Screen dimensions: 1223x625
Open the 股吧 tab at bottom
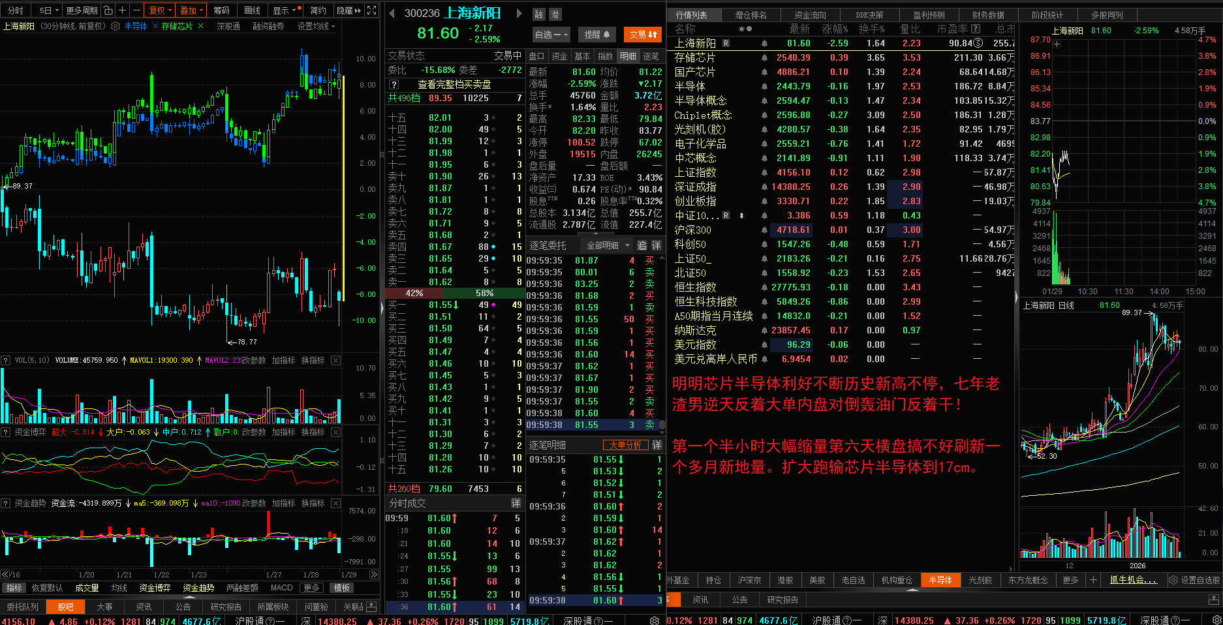[x=66, y=607]
